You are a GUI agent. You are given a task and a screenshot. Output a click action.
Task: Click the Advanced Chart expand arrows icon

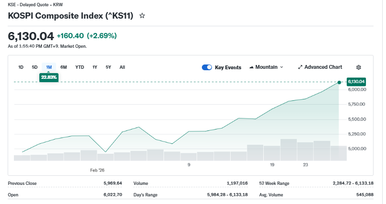(x=300, y=67)
